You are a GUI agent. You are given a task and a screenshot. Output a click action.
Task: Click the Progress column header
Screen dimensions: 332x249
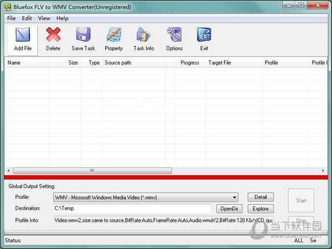click(190, 63)
